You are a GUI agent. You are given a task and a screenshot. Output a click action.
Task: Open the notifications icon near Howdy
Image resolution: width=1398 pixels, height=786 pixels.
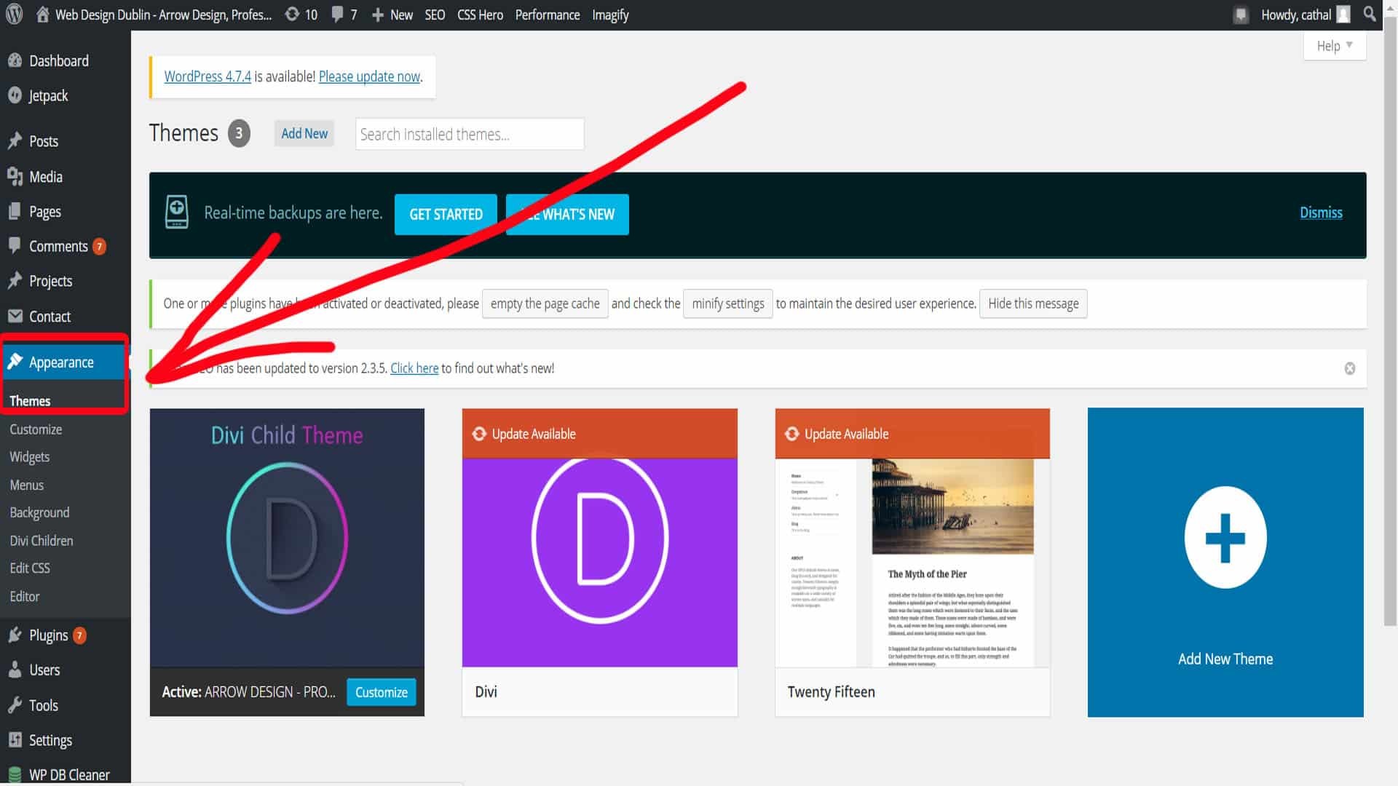point(1241,15)
